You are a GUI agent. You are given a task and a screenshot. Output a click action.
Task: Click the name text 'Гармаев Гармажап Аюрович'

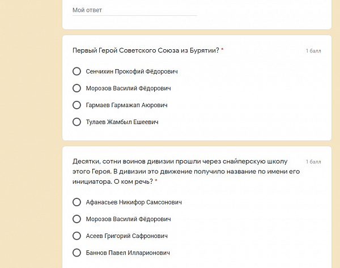[x=126, y=105]
